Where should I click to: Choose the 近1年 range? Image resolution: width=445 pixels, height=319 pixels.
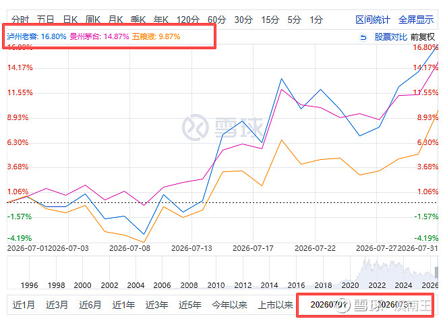pyautogui.click(x=123, y=305)
